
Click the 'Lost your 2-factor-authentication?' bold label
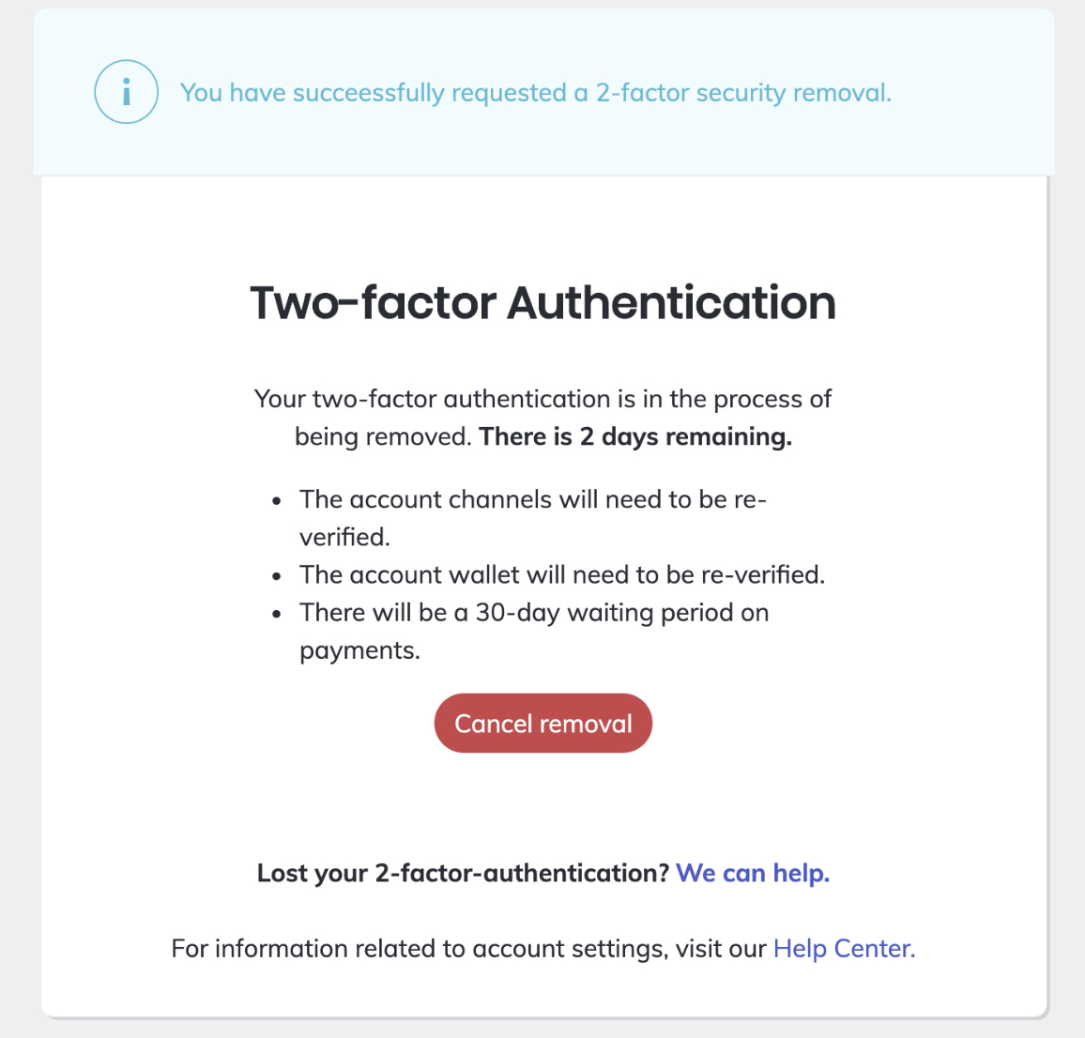point(462,873)
